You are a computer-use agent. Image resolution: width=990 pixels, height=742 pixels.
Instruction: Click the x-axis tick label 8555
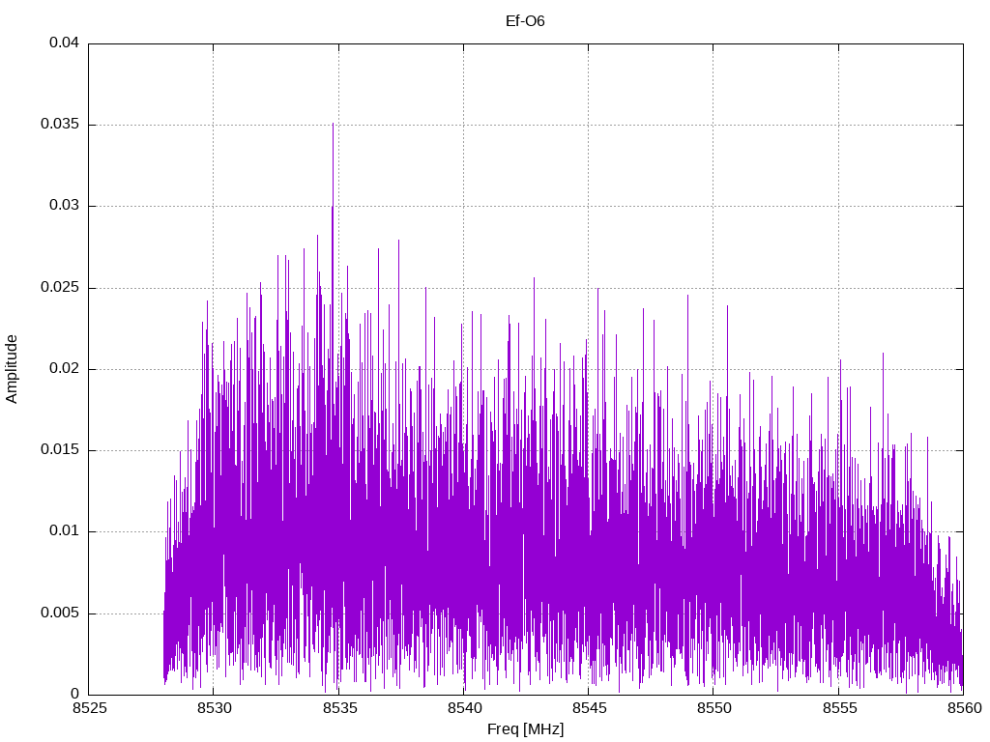pyautogui.click(x=839, y=708)
